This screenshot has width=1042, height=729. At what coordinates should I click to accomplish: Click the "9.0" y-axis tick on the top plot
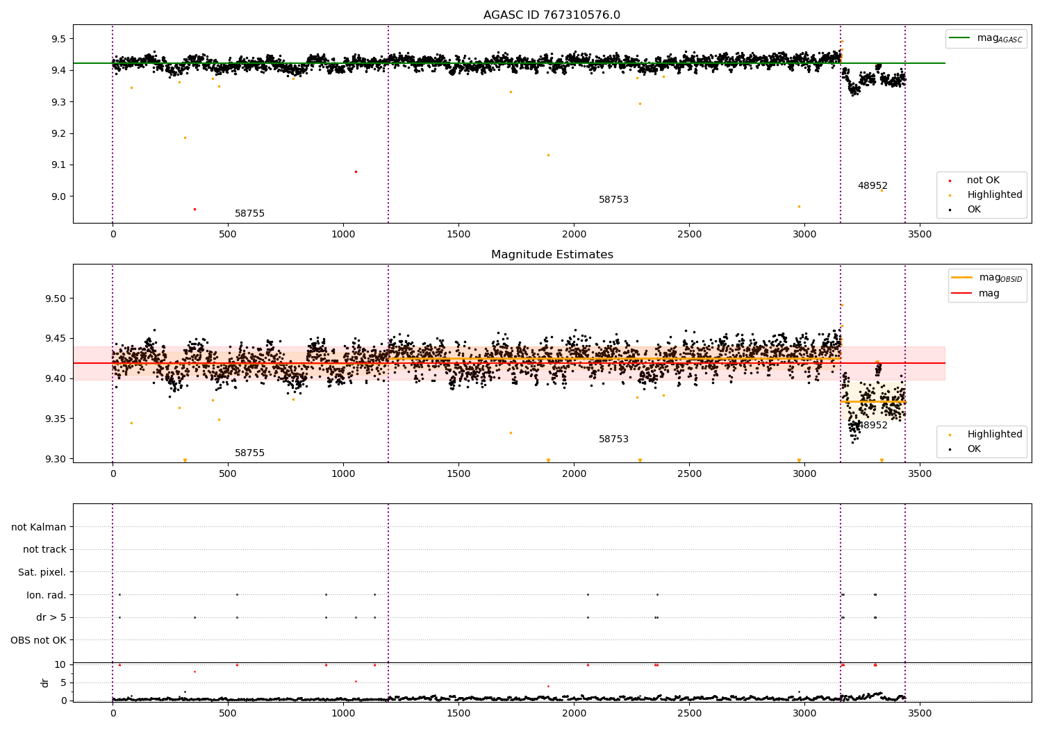pyautogui.click(x=58, y=196)
